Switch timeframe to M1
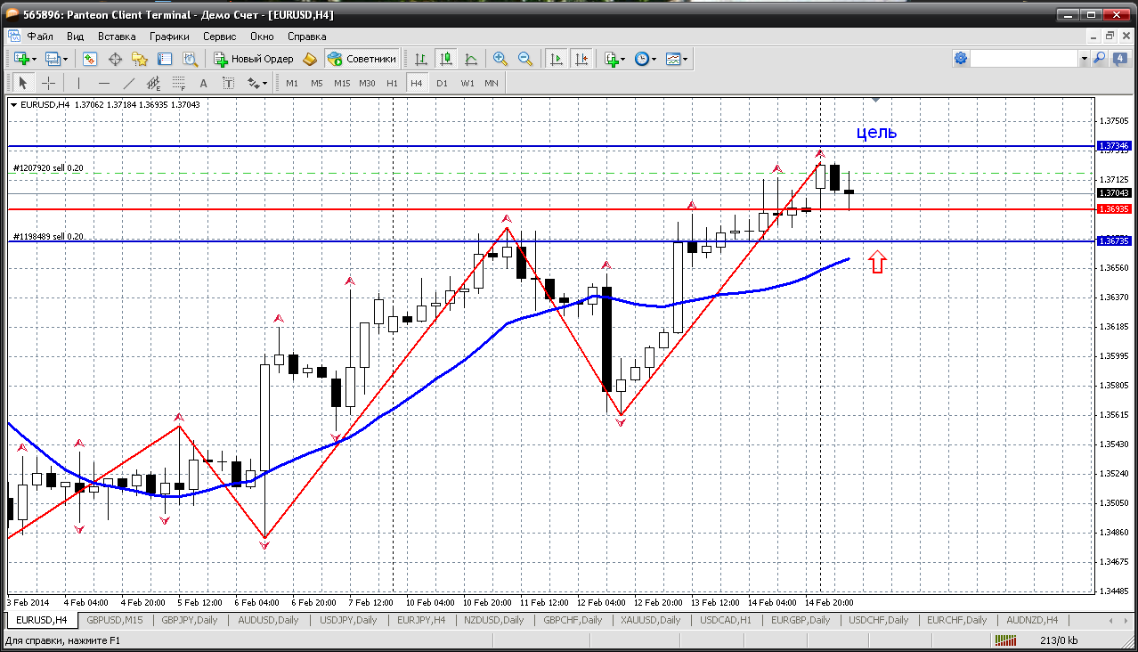Screen dimensions: 1138x652 click(x=292, y=83)
